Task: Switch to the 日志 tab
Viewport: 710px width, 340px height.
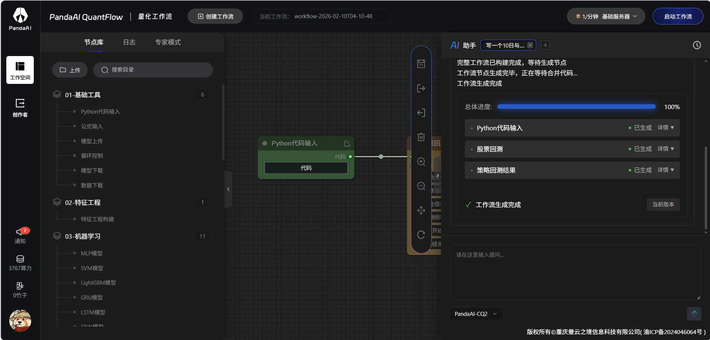Action: click(129, 42)
